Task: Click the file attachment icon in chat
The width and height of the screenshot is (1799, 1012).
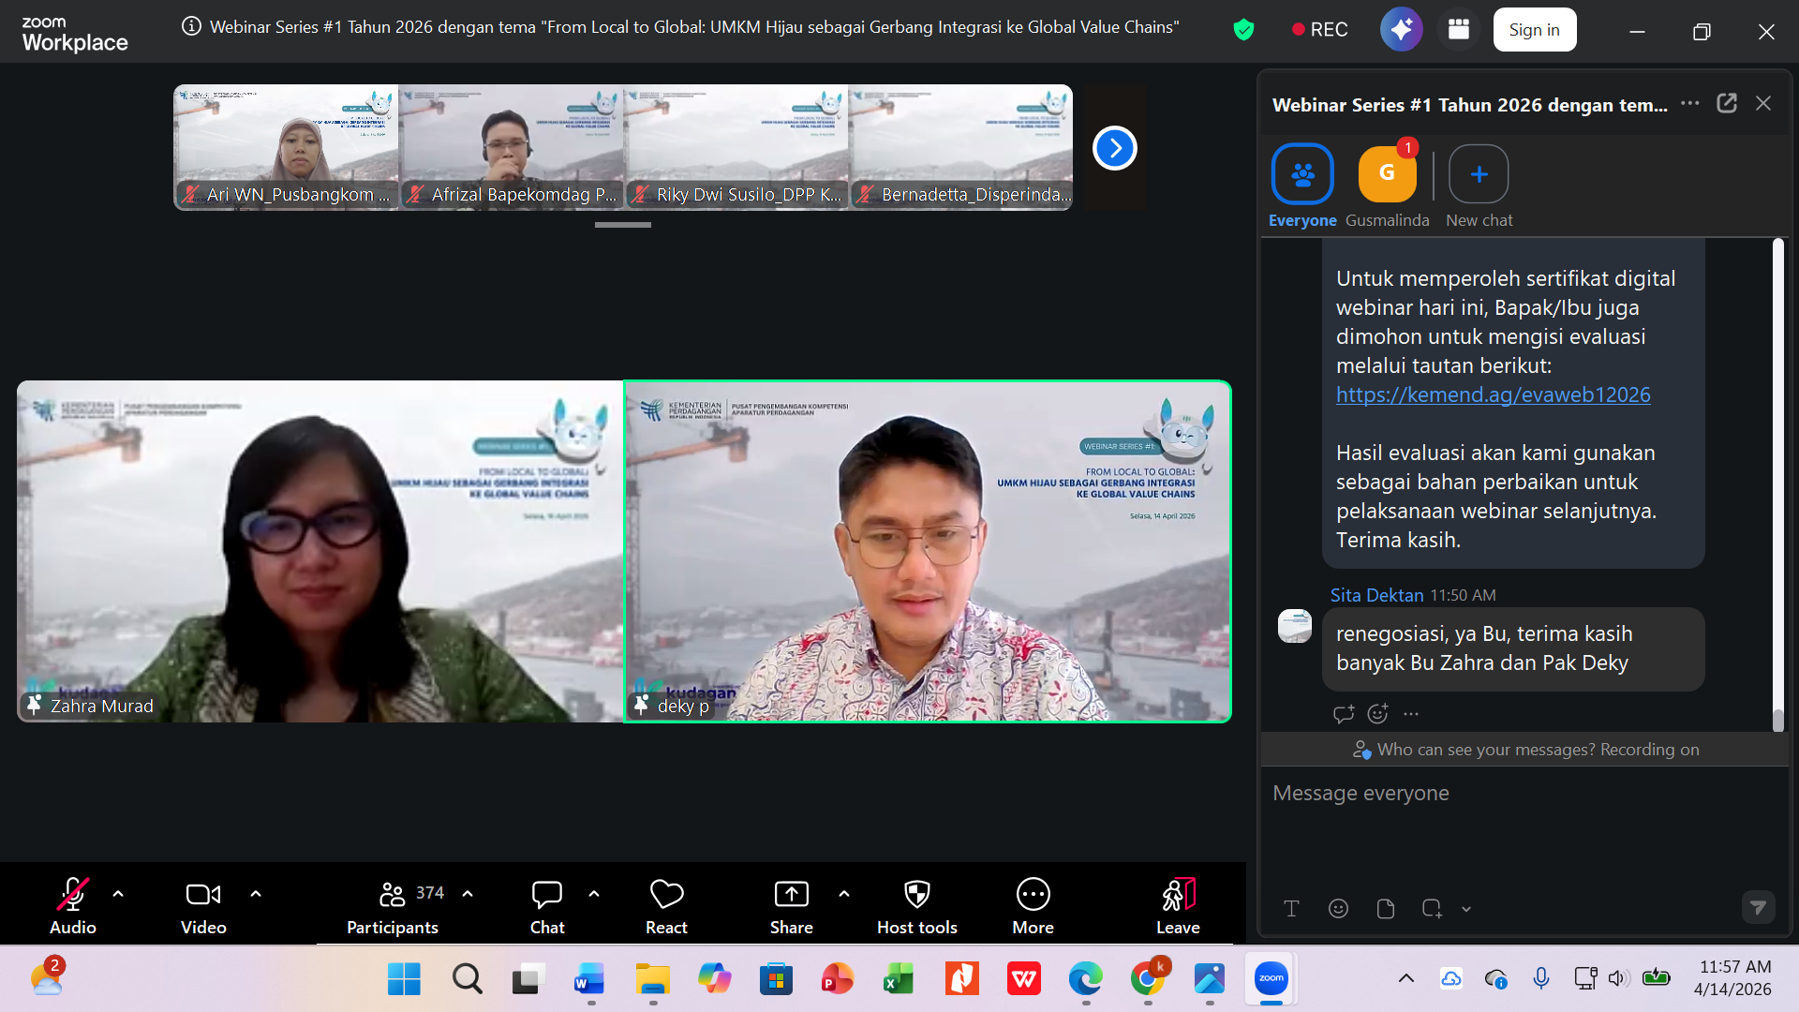Action: 1385,908
